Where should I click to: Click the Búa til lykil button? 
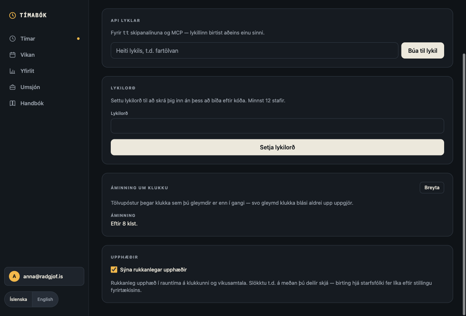point(423,51)
